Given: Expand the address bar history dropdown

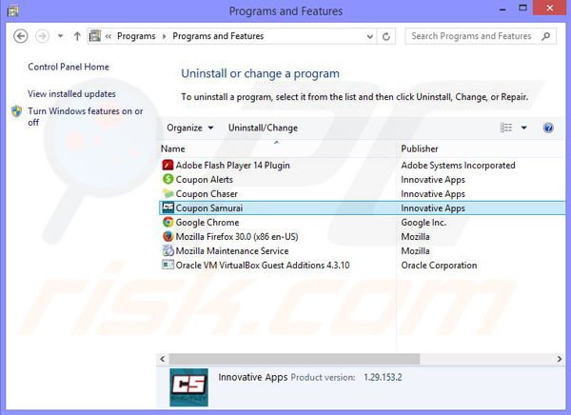Looking at the screenshot, I should click(x=370, y=36).
